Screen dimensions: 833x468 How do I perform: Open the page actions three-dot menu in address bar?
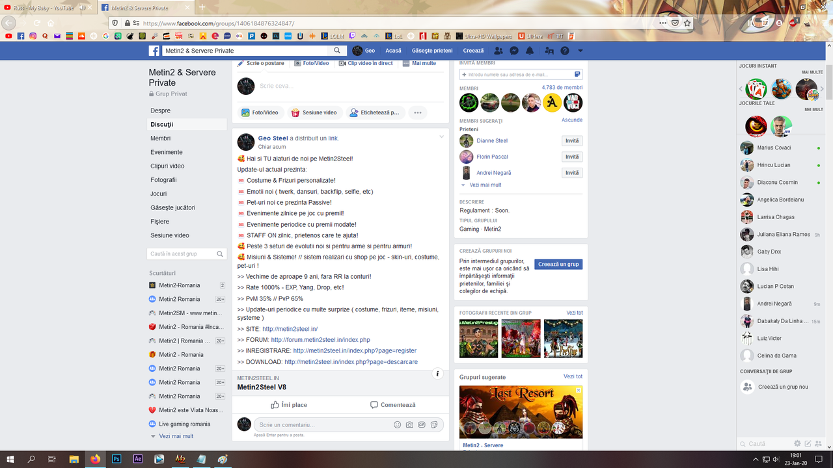[x=662, y=23]
